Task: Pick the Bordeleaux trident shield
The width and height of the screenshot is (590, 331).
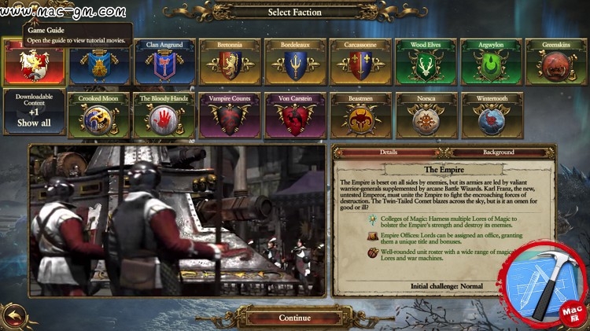Action: tap(295, 62)
